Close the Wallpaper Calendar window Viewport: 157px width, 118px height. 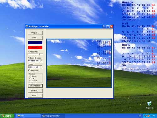point(111,26)
